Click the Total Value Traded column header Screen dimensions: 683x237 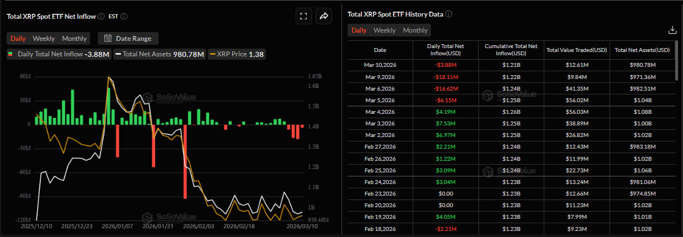point(576,50)
